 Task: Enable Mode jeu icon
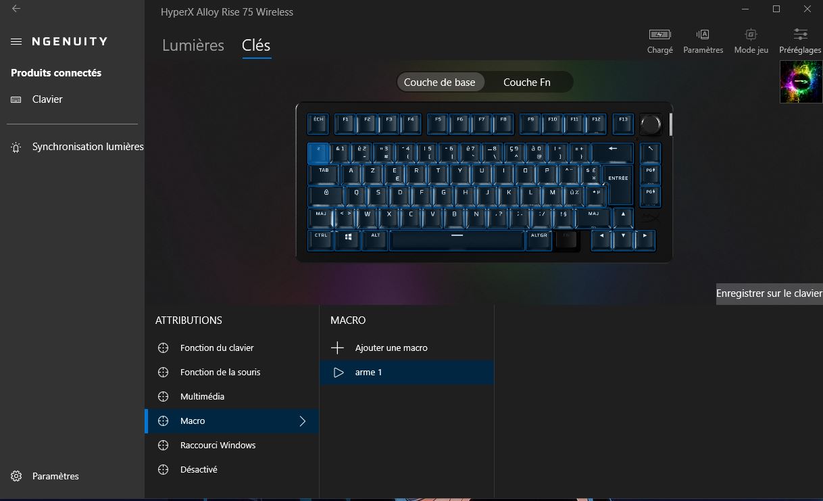[x=751, y=34]
